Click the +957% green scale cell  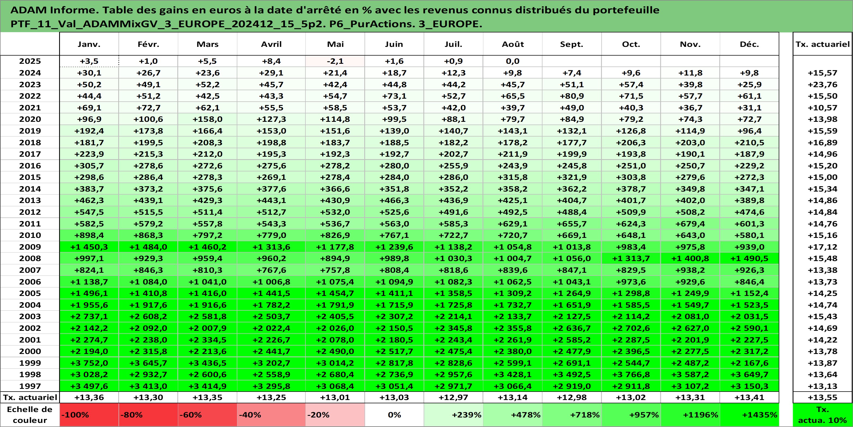point(631,415)
